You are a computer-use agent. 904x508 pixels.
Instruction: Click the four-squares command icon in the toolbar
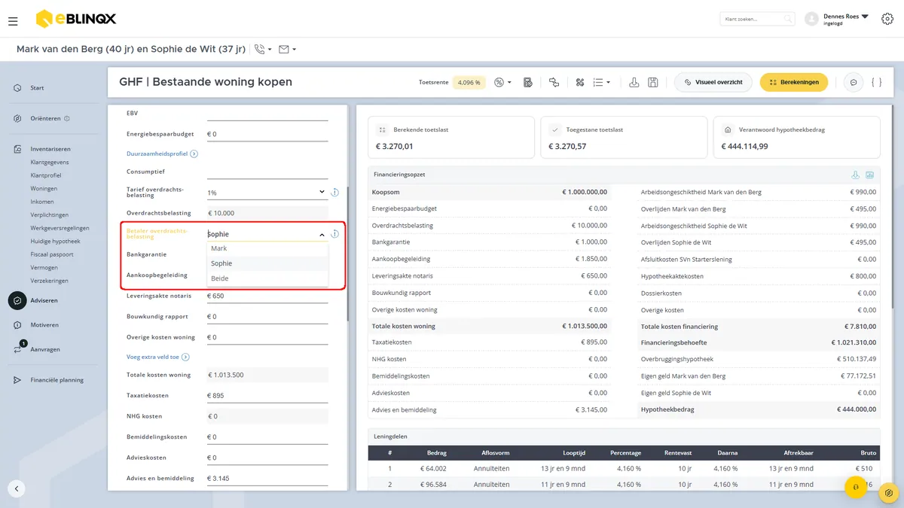click(579, 82)
